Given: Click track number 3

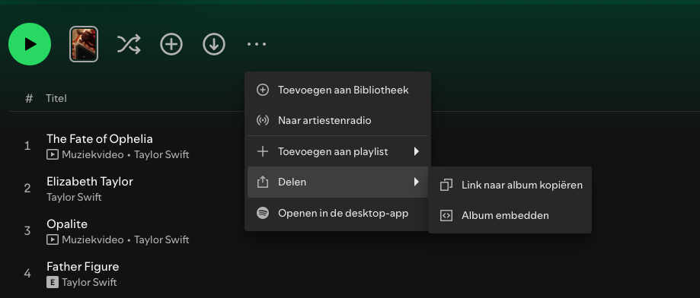Looking at the screenshot, I should [27, 231].
